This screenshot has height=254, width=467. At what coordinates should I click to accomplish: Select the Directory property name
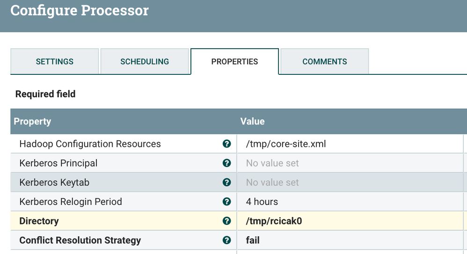tap(39, 221)
